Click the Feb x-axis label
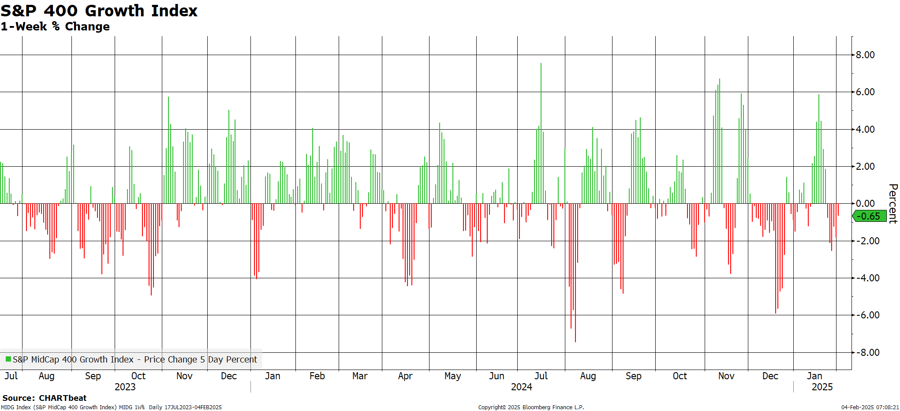 (317, 376)
